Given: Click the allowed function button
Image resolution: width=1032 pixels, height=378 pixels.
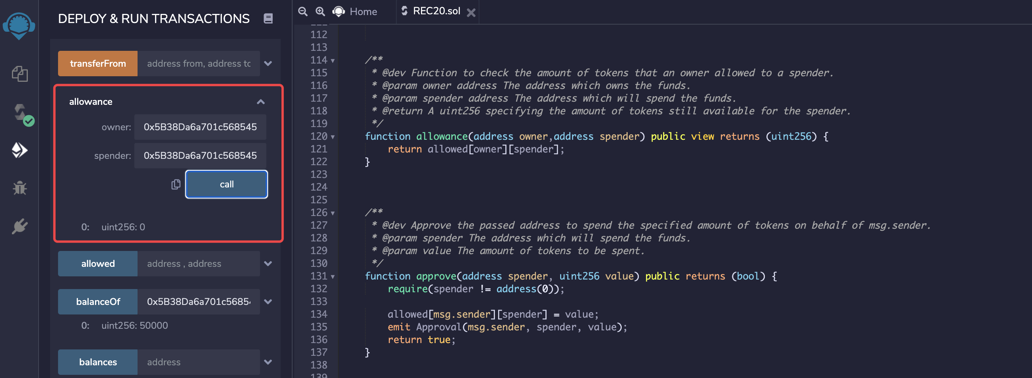Looking at the screenshot, I should click(98, 264).
